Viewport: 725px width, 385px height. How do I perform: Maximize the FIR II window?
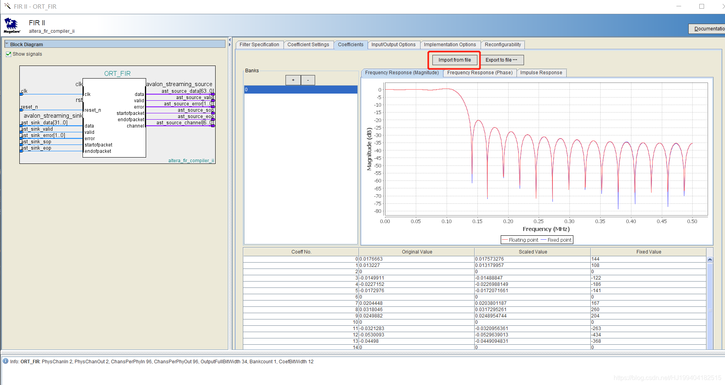click(702, 6)
